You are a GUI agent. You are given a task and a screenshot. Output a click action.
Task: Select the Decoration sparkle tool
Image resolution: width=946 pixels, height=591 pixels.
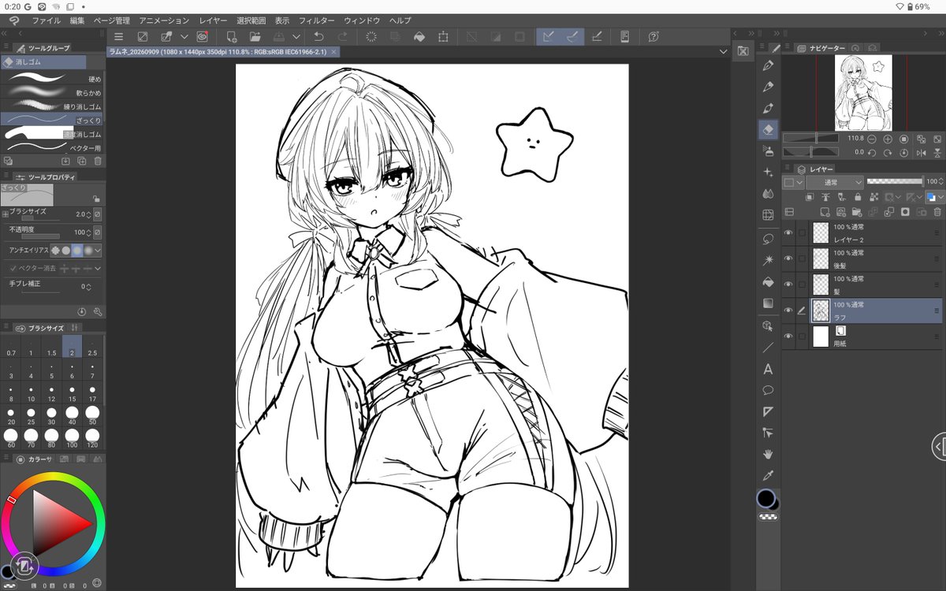click(768, 172)
